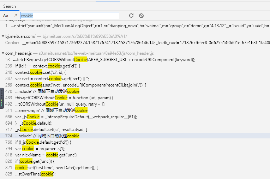Viewport: 270px width, 179px height.
Task: Open result line 694 _jsCookie.default)
Action: pos(135,123)
